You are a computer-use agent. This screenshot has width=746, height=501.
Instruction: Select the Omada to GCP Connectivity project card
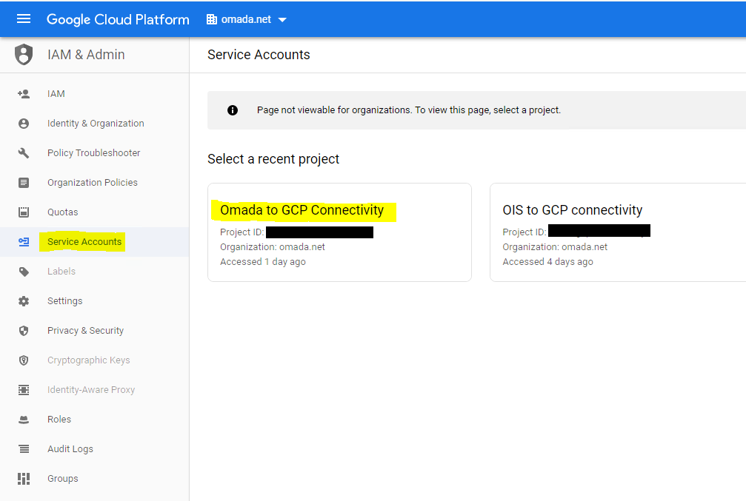[x=339, y=232]
